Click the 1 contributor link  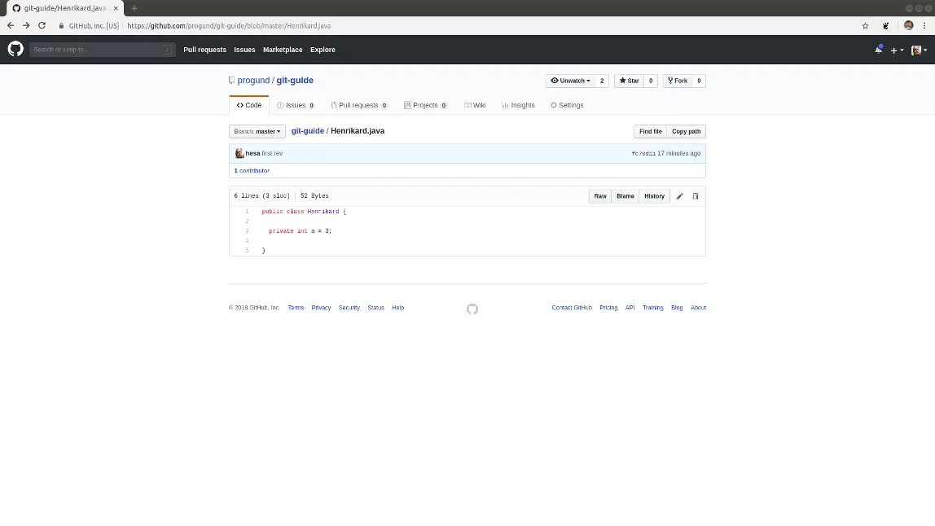252,170
